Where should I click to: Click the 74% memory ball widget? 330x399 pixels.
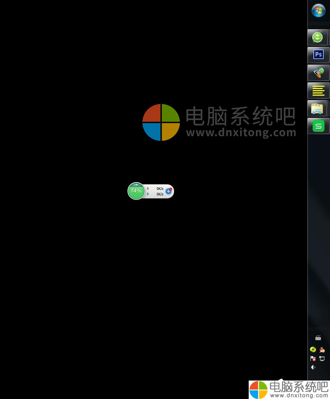point(136,191)
